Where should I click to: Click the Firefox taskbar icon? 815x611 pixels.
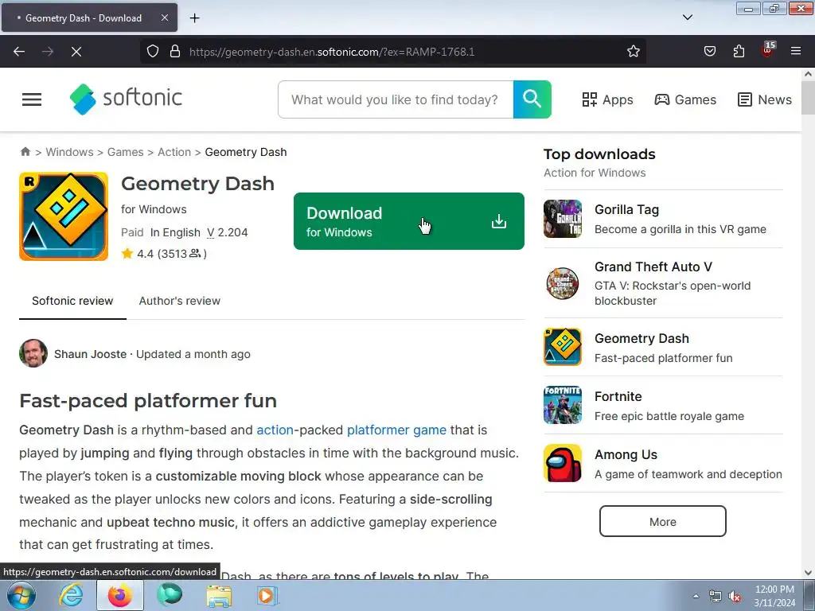120,596
